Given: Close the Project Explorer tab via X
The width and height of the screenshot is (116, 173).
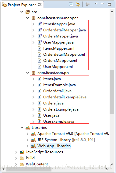Looking at the screenshot, I should (x=40, y=5).
